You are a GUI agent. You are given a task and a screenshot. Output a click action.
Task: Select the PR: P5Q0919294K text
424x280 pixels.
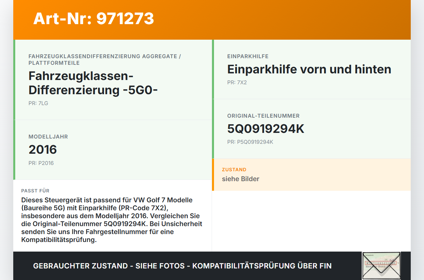coord(250,142)
